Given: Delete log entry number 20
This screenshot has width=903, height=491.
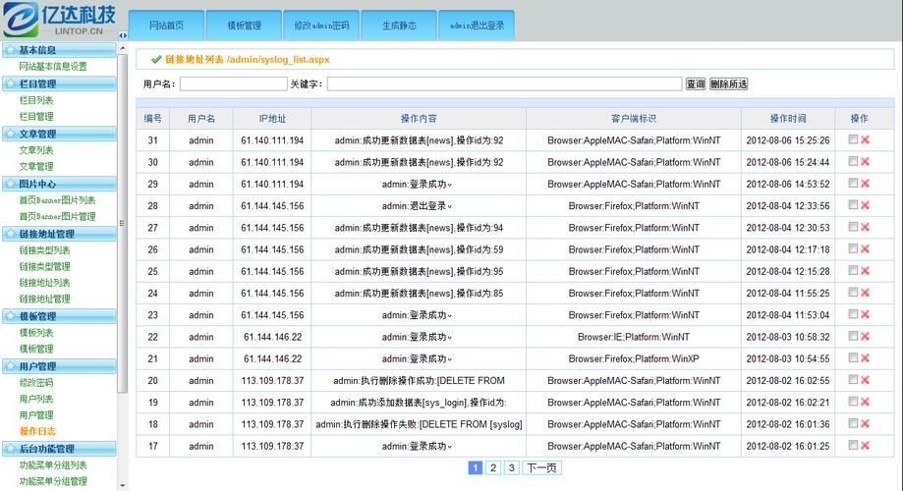Looking at the screenshot, I should point(865,380).
